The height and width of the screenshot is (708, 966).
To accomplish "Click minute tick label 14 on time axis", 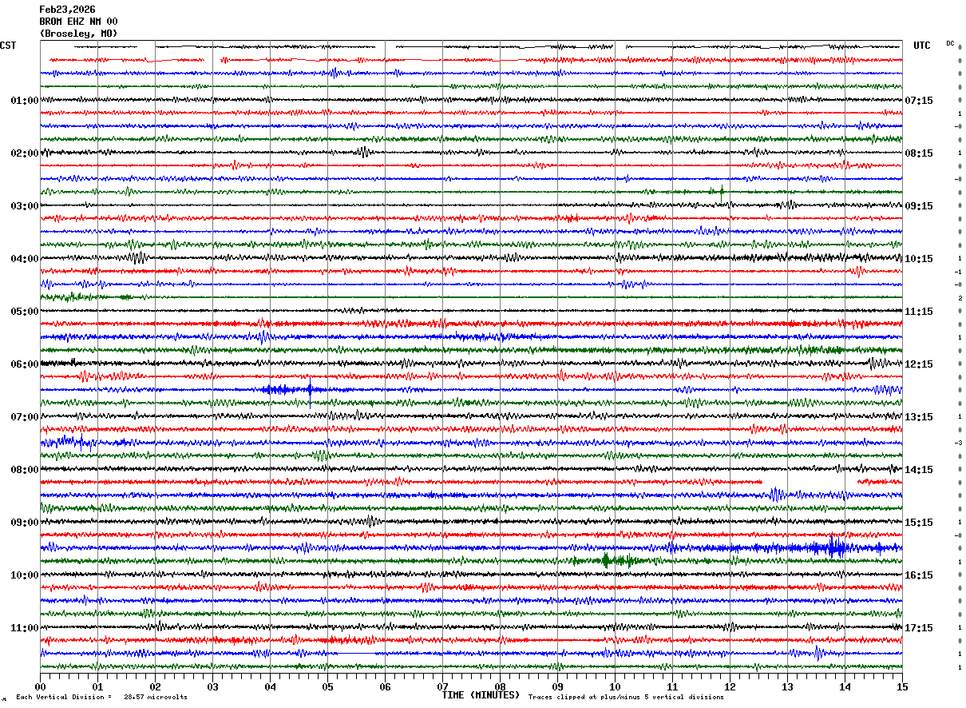I will pos(845,686).
